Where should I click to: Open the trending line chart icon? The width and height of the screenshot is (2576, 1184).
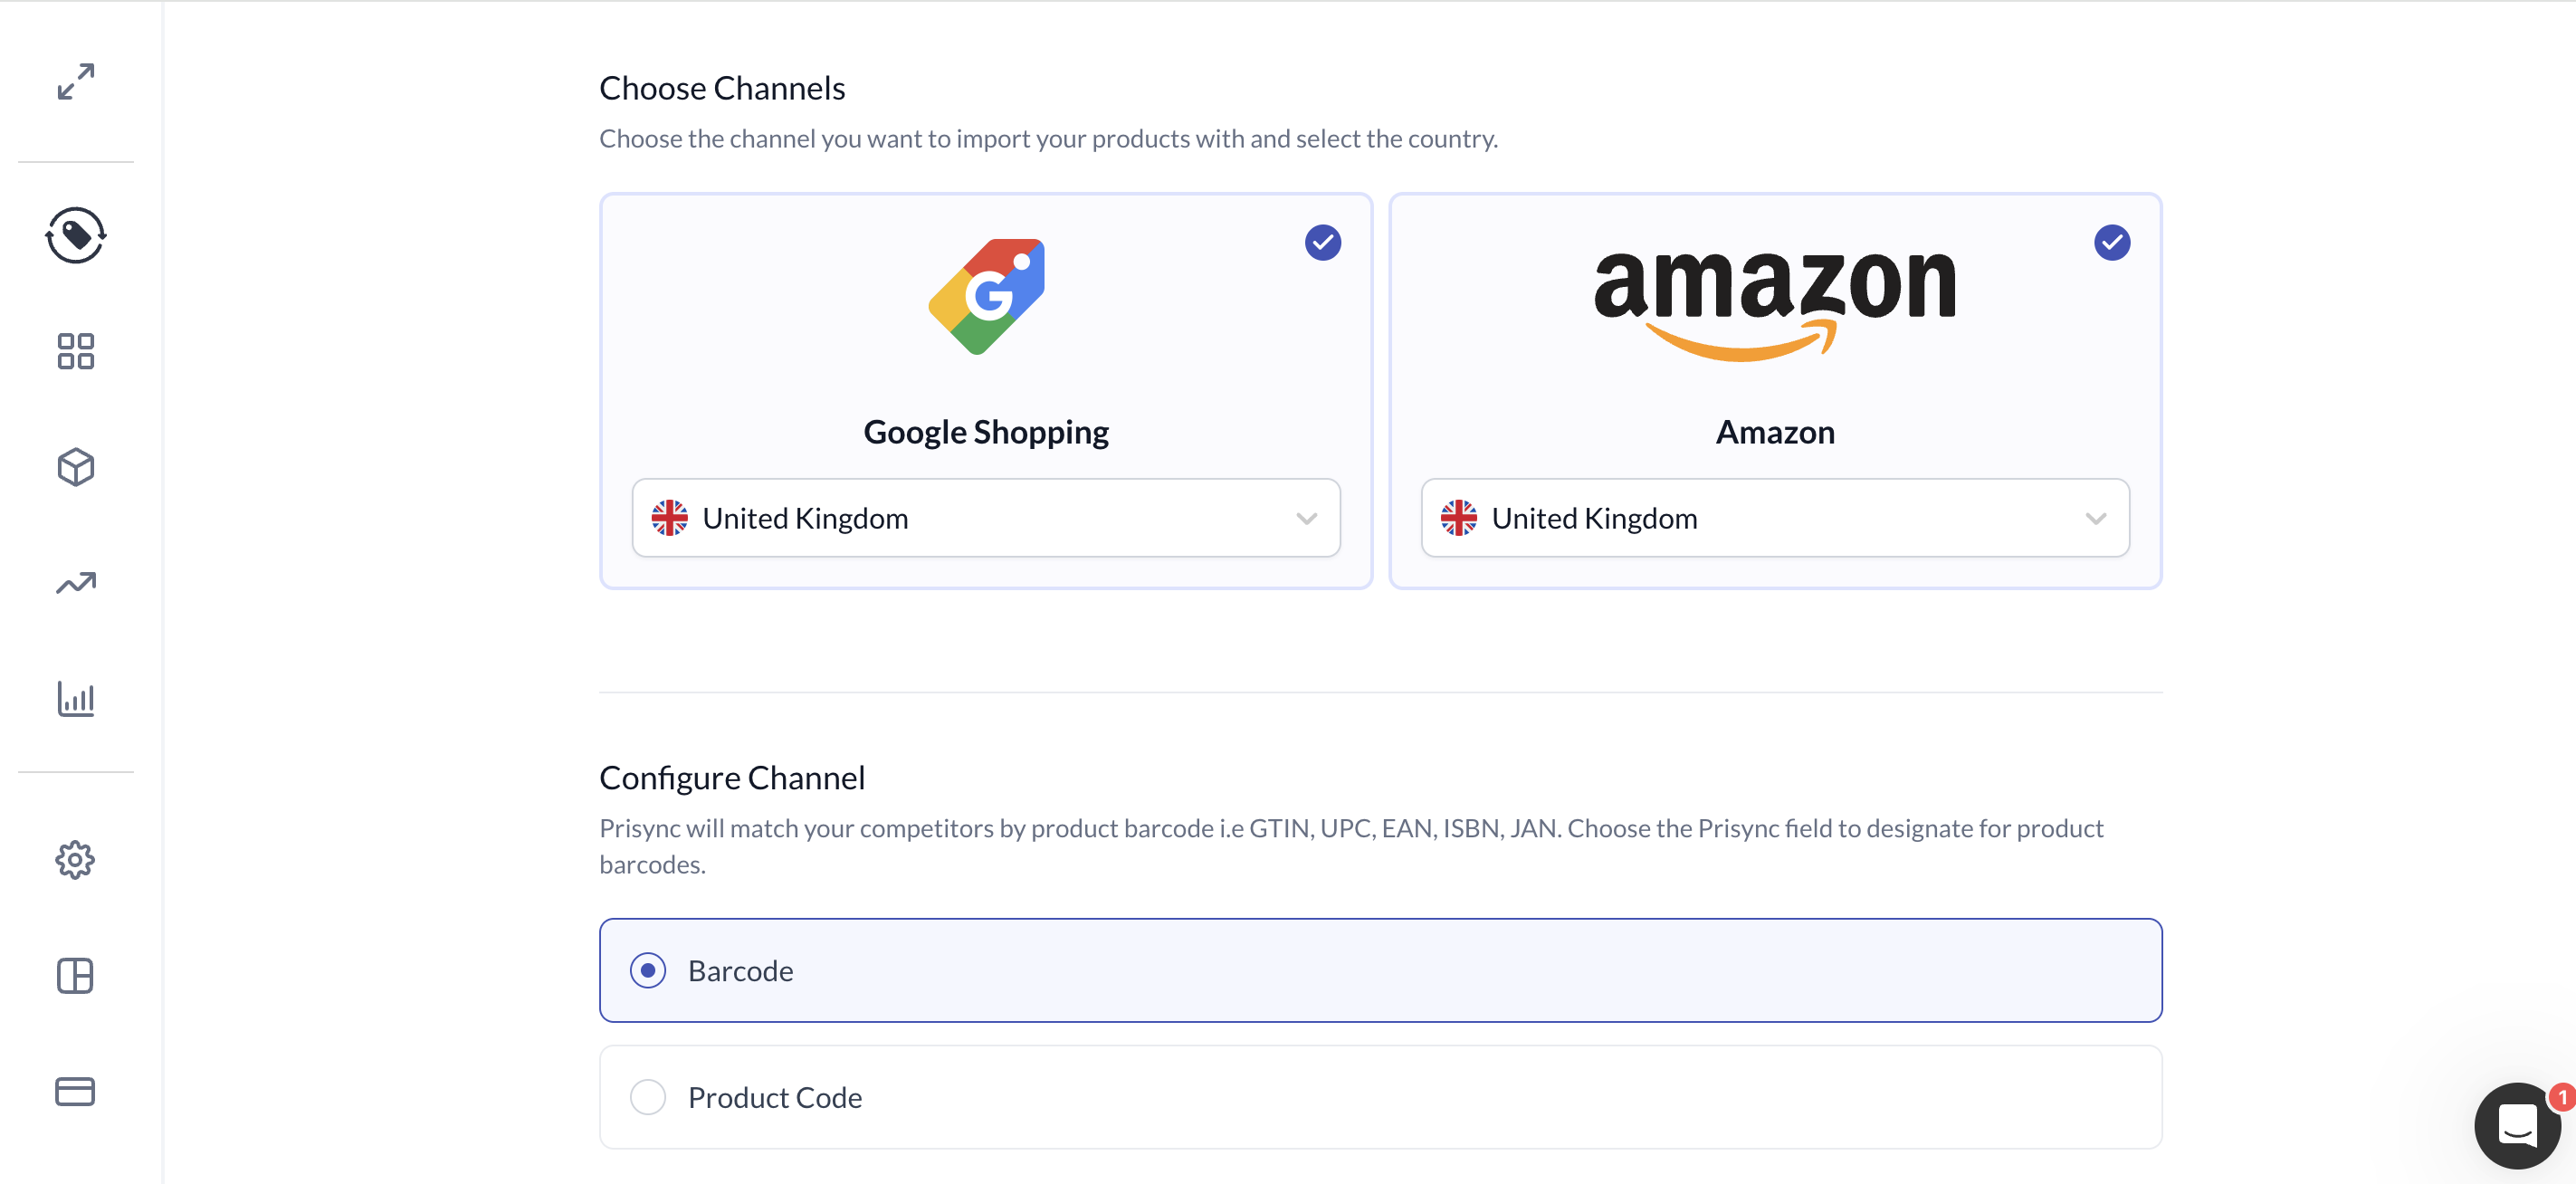click(76, 583)
